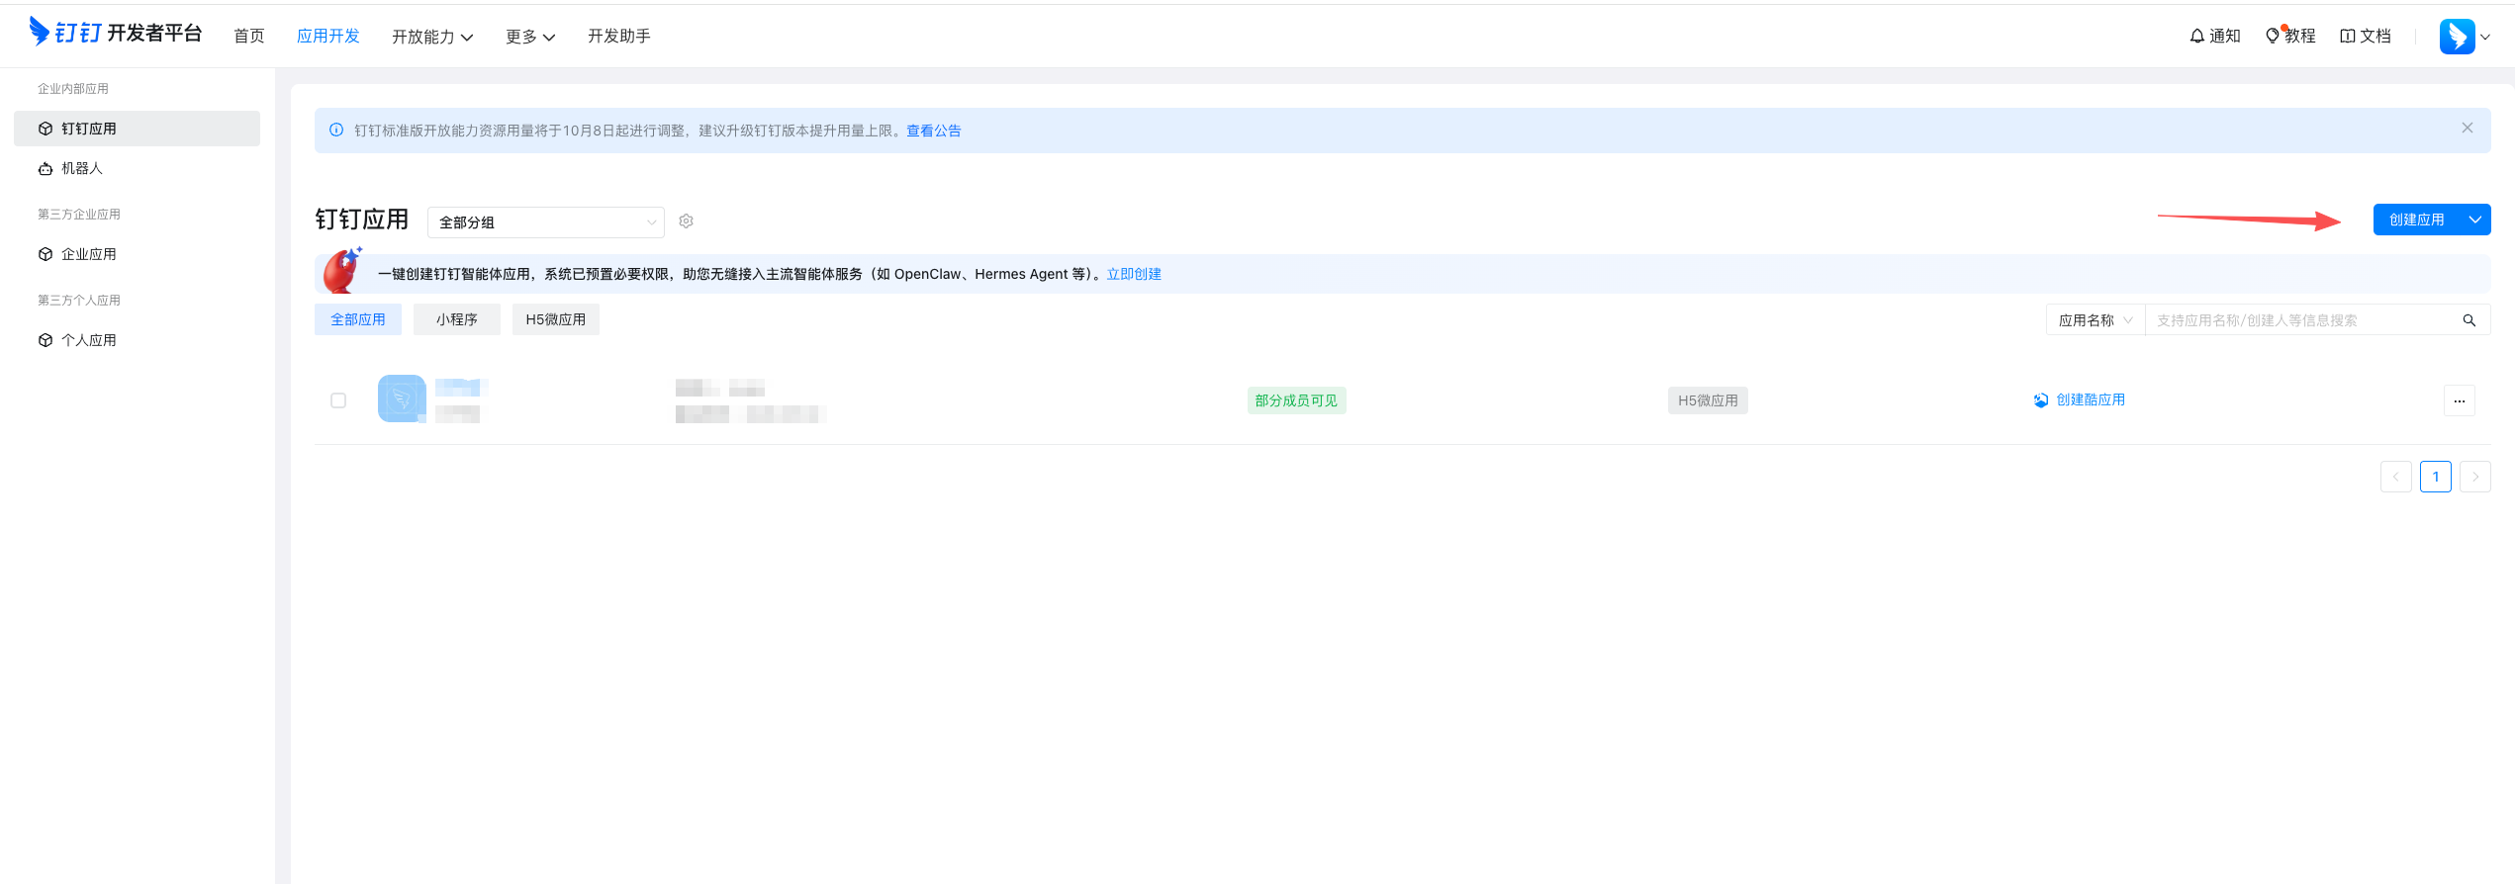Click the blurred app icon thumbnail
The image size is (2515, 884).
coord(402,398)
